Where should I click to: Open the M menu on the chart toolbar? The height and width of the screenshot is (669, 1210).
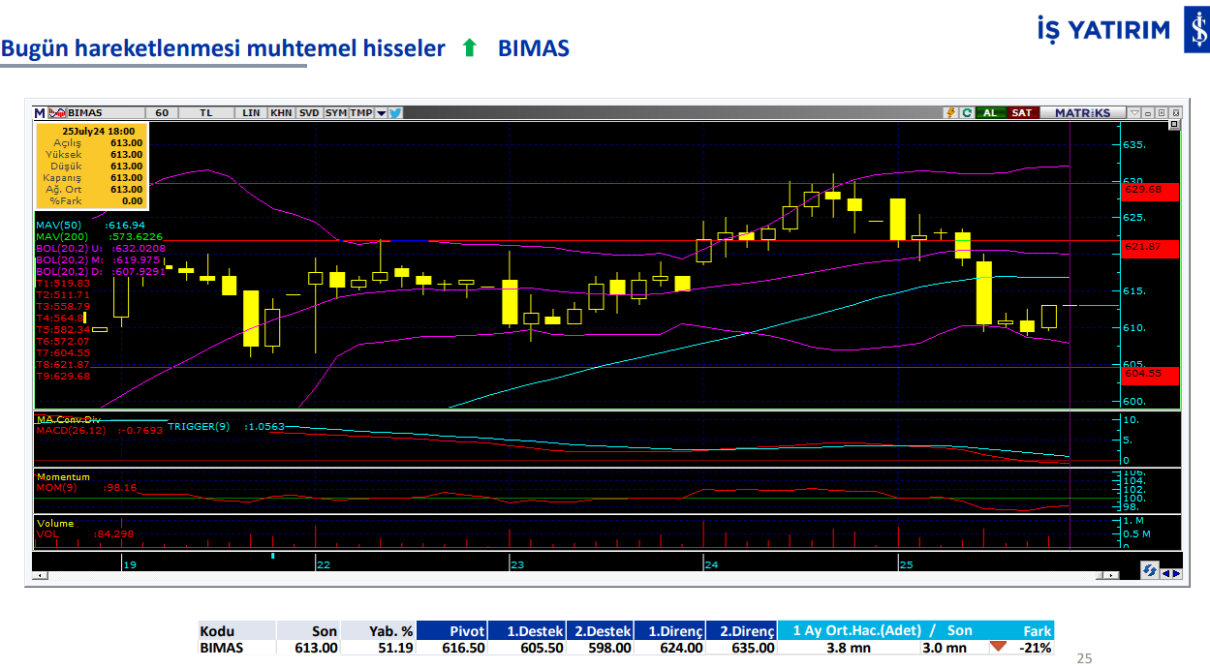(39, 112)
